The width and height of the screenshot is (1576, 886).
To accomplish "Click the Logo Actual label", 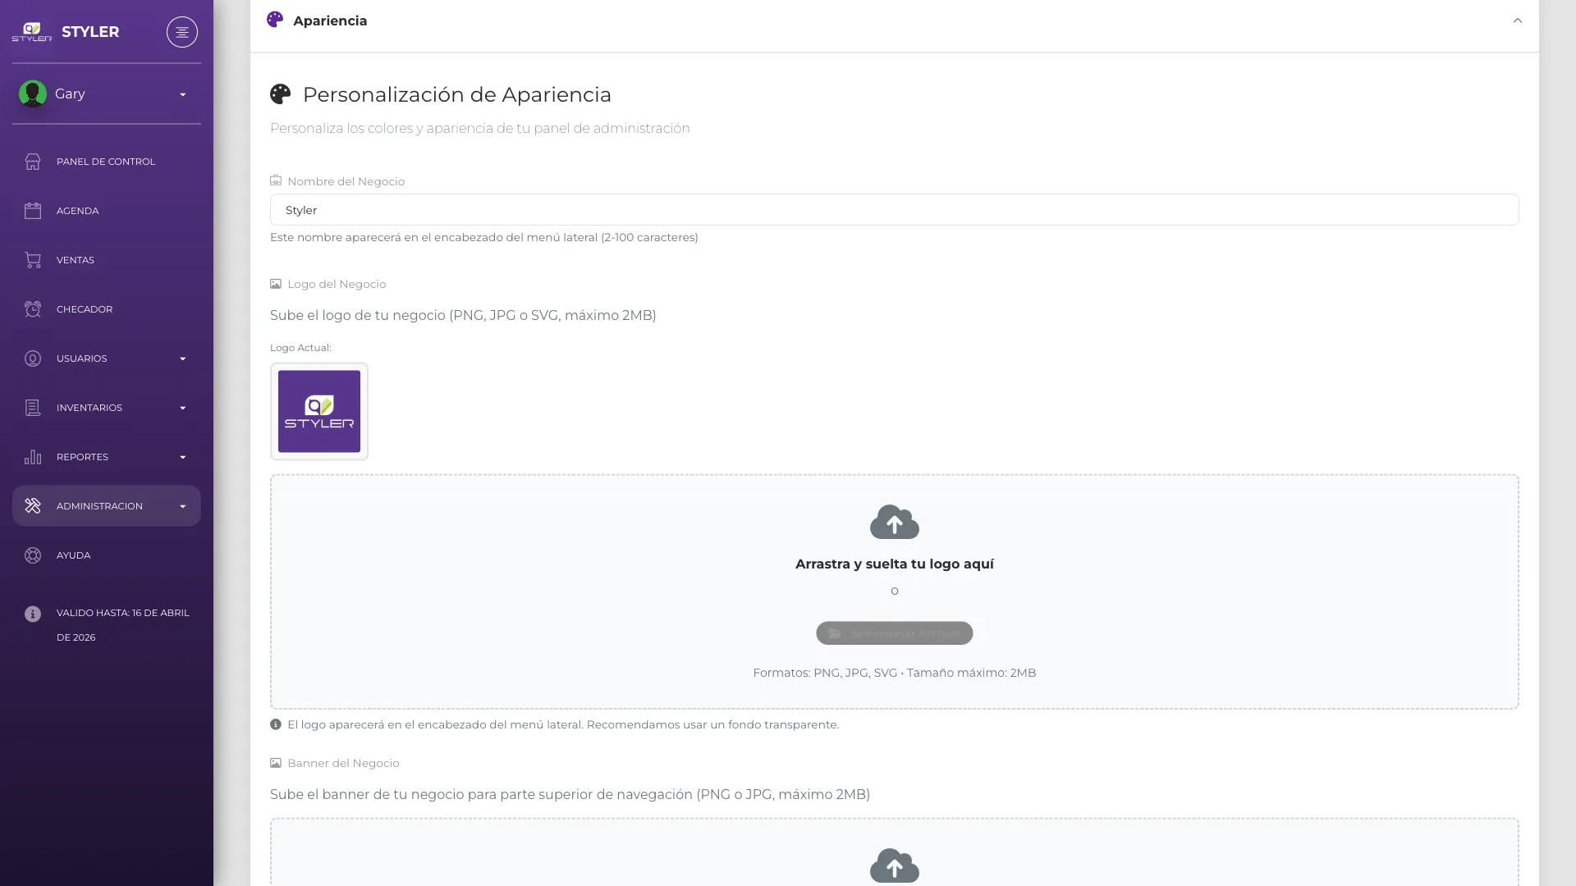I will coord(300,348).
